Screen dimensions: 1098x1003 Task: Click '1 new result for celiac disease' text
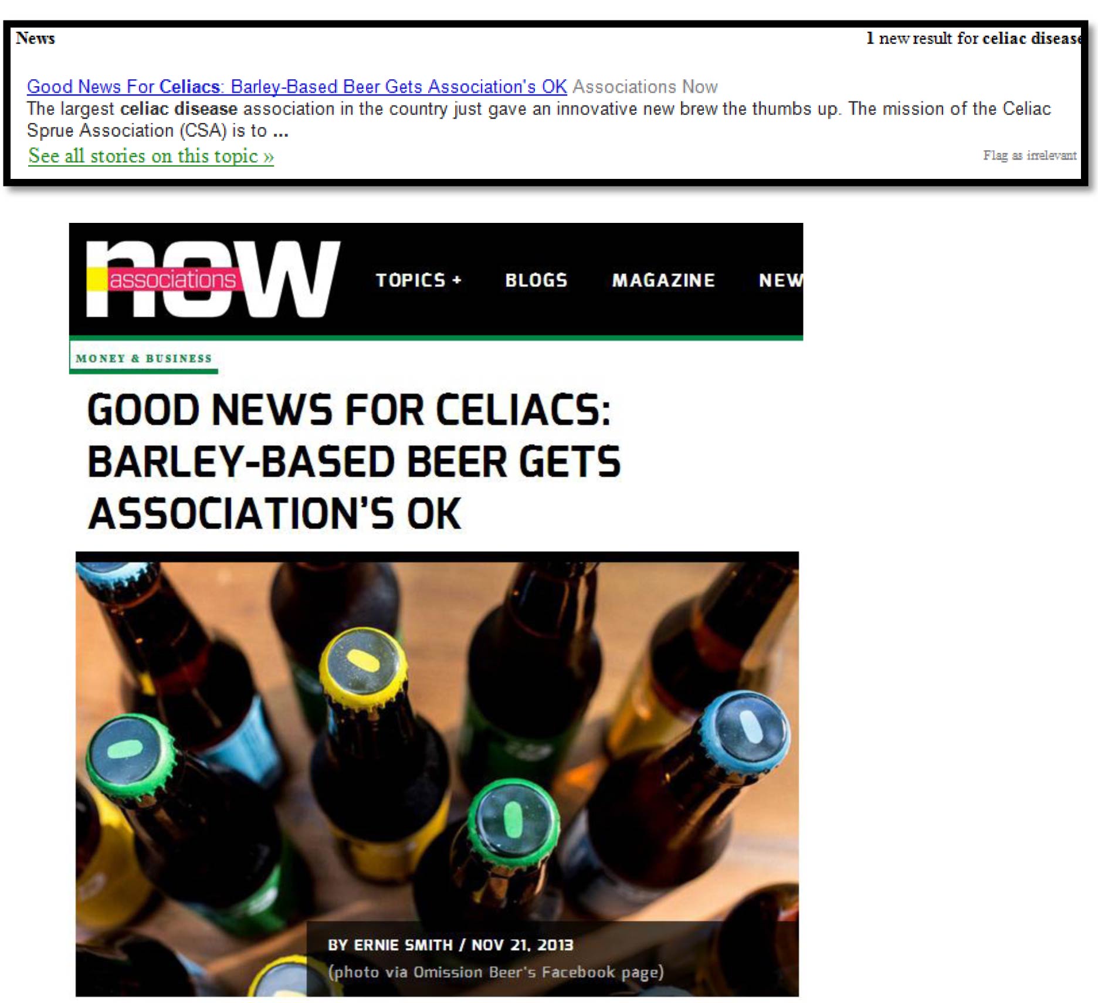click(x=973, y=38)
